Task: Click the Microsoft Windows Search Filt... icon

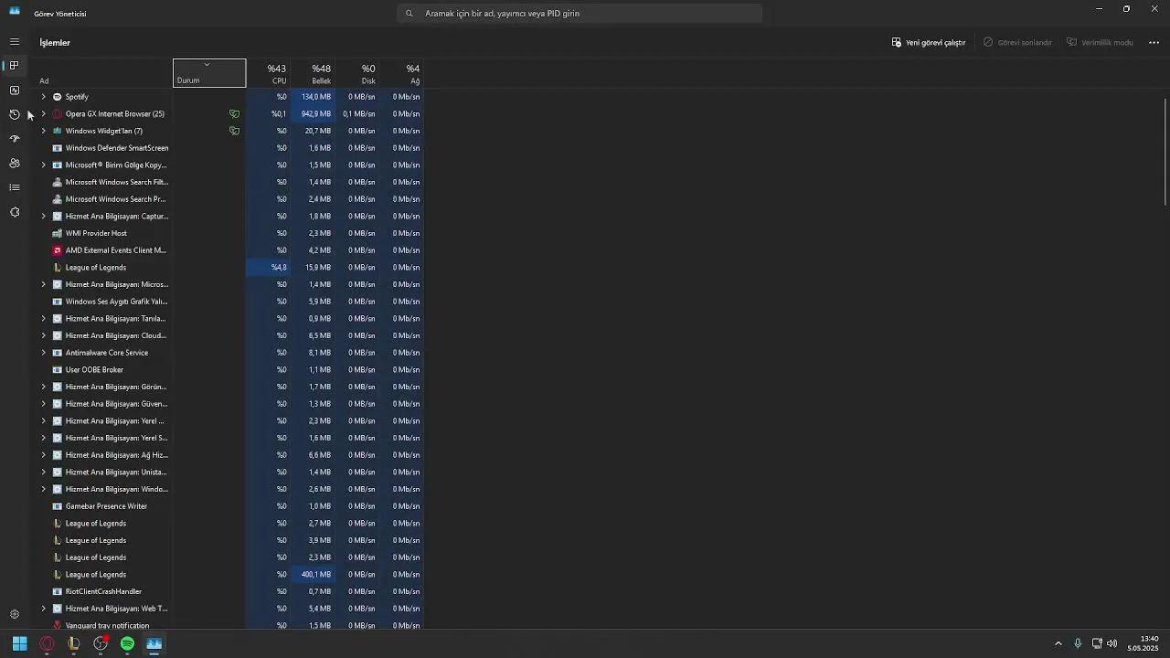Action: tap(58, 182)
